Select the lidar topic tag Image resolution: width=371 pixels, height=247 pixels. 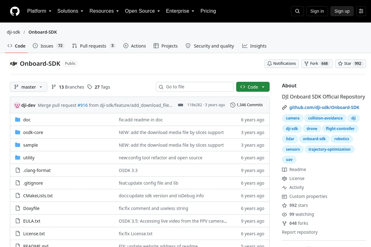coord(290,139)
